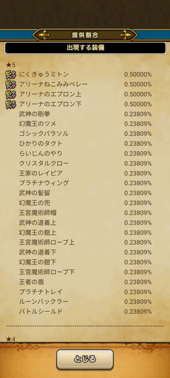Click the ★5 rarity section heading
This screenshot has width=170, height=378.
pos(10,65)
